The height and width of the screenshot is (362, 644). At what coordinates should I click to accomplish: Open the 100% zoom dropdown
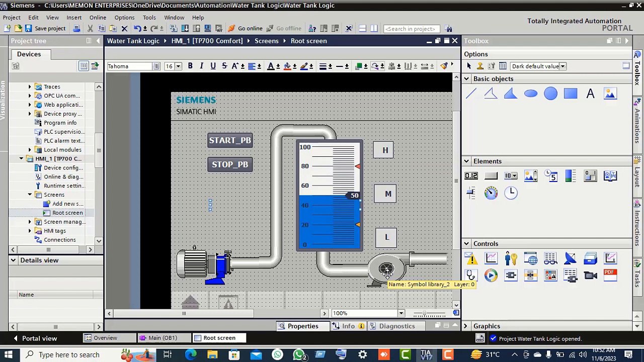click(401, 313)
